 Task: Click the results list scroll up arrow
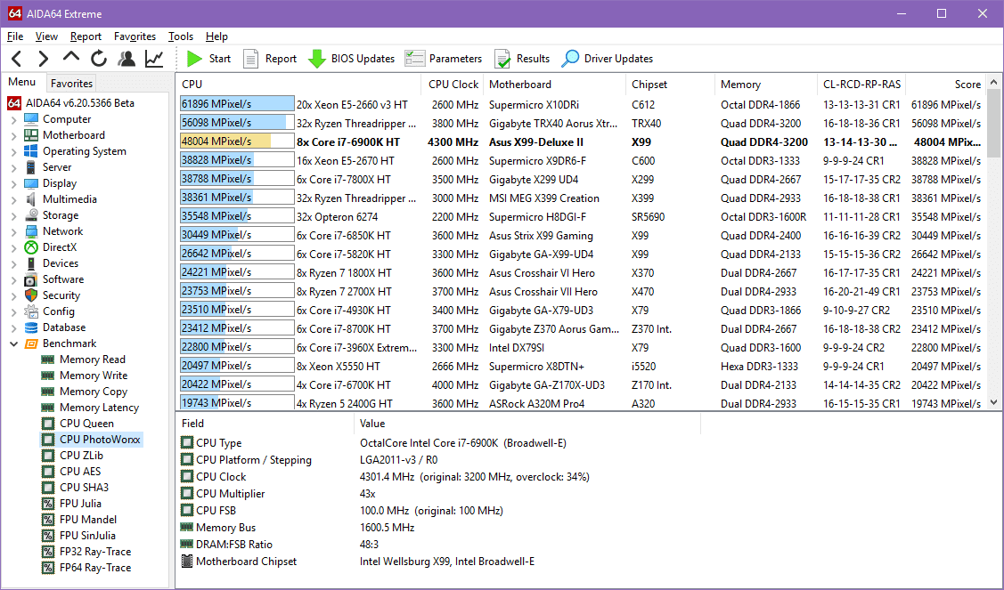[x=994, y=83]
